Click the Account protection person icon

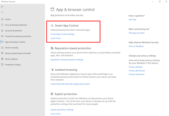point(2,31)
